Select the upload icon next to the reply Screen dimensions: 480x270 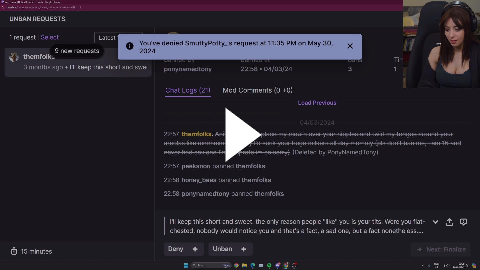(449, 222)
